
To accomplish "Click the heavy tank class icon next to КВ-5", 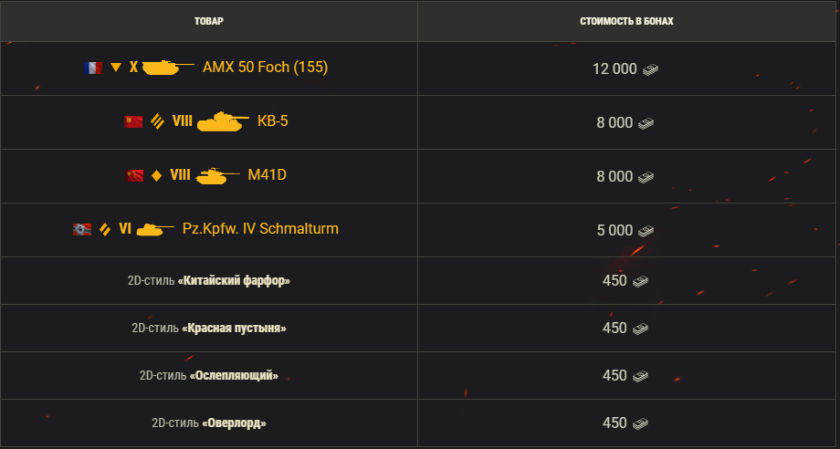I will pyautogui.click(x=157, y=121).
